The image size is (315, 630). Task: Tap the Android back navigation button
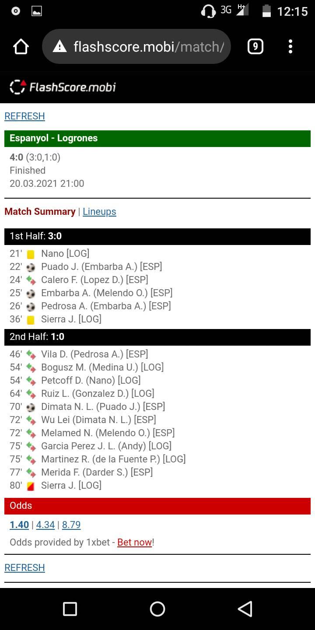245,609
